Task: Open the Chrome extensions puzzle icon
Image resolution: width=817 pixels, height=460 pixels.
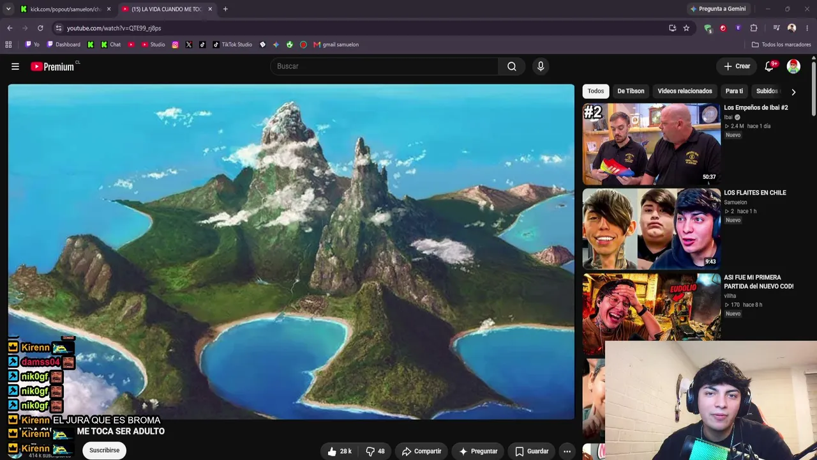Action: point(754,28)
